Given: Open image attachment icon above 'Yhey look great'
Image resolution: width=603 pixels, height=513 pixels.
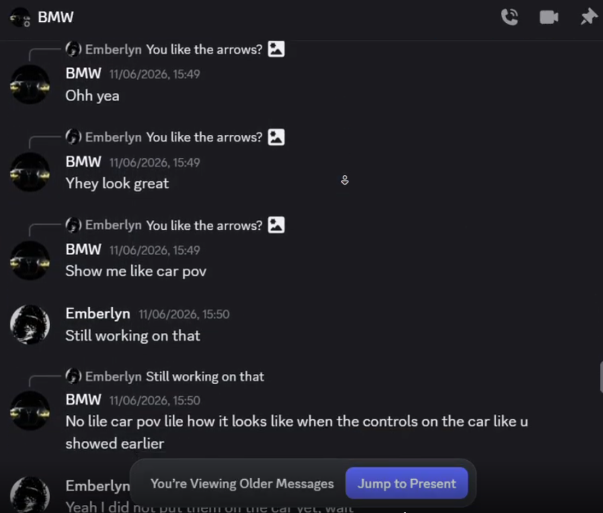Looking at the screenshot, I should click(276, 137).
